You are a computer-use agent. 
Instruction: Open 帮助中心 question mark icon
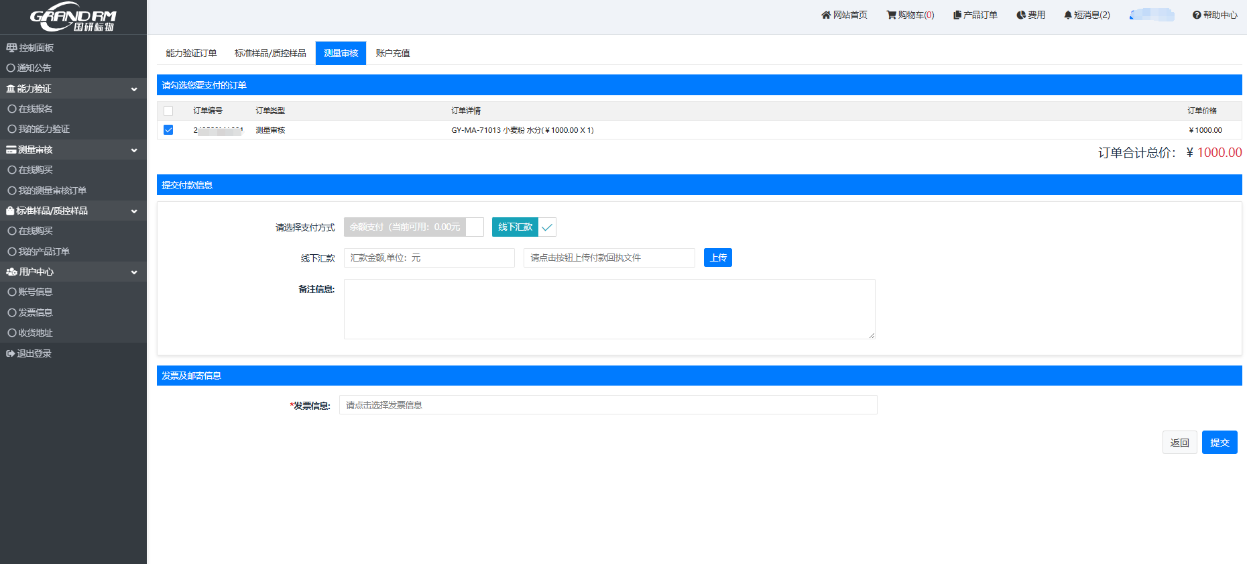[x=1197, y=15]
